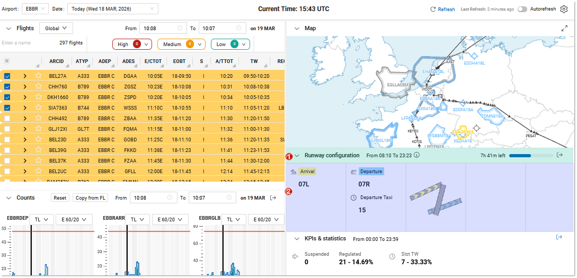Check the BEL23D row checkbox
577x278 pixels.
(x=7, y=139)
